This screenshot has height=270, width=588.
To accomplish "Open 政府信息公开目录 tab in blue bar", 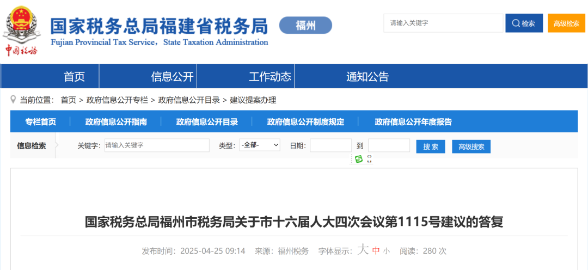I will pos(207,122).
